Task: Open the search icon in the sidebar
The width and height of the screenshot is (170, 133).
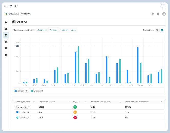Action: pyautogui.click(x=6, y=22)
